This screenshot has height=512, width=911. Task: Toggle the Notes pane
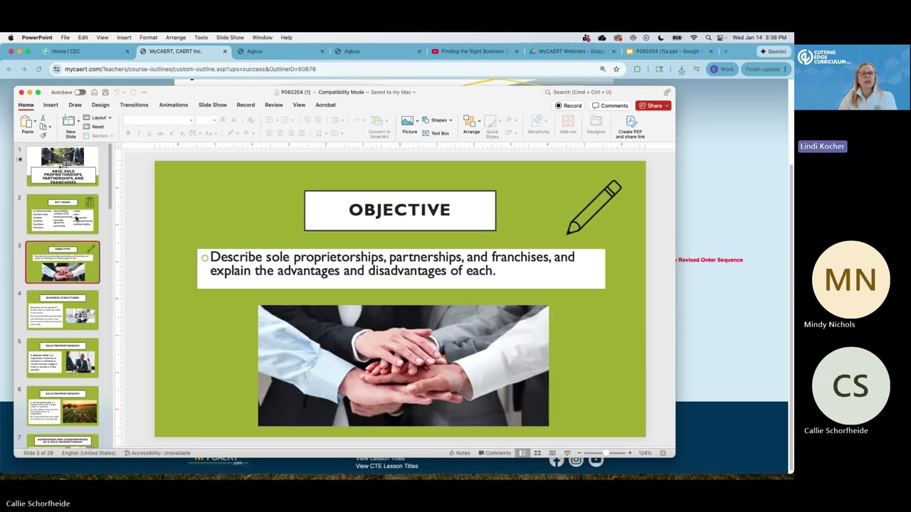460,453
